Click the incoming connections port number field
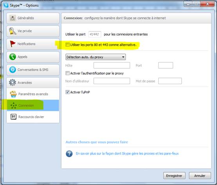The image size is (217, 185). 95,34
